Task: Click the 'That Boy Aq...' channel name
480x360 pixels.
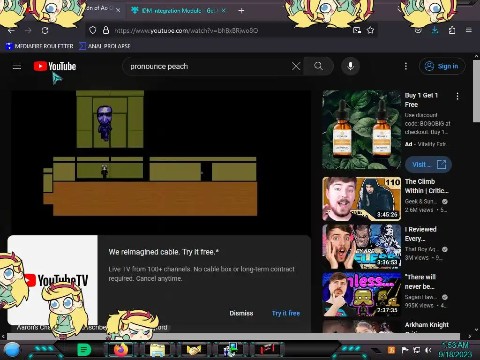Action: 422,249
